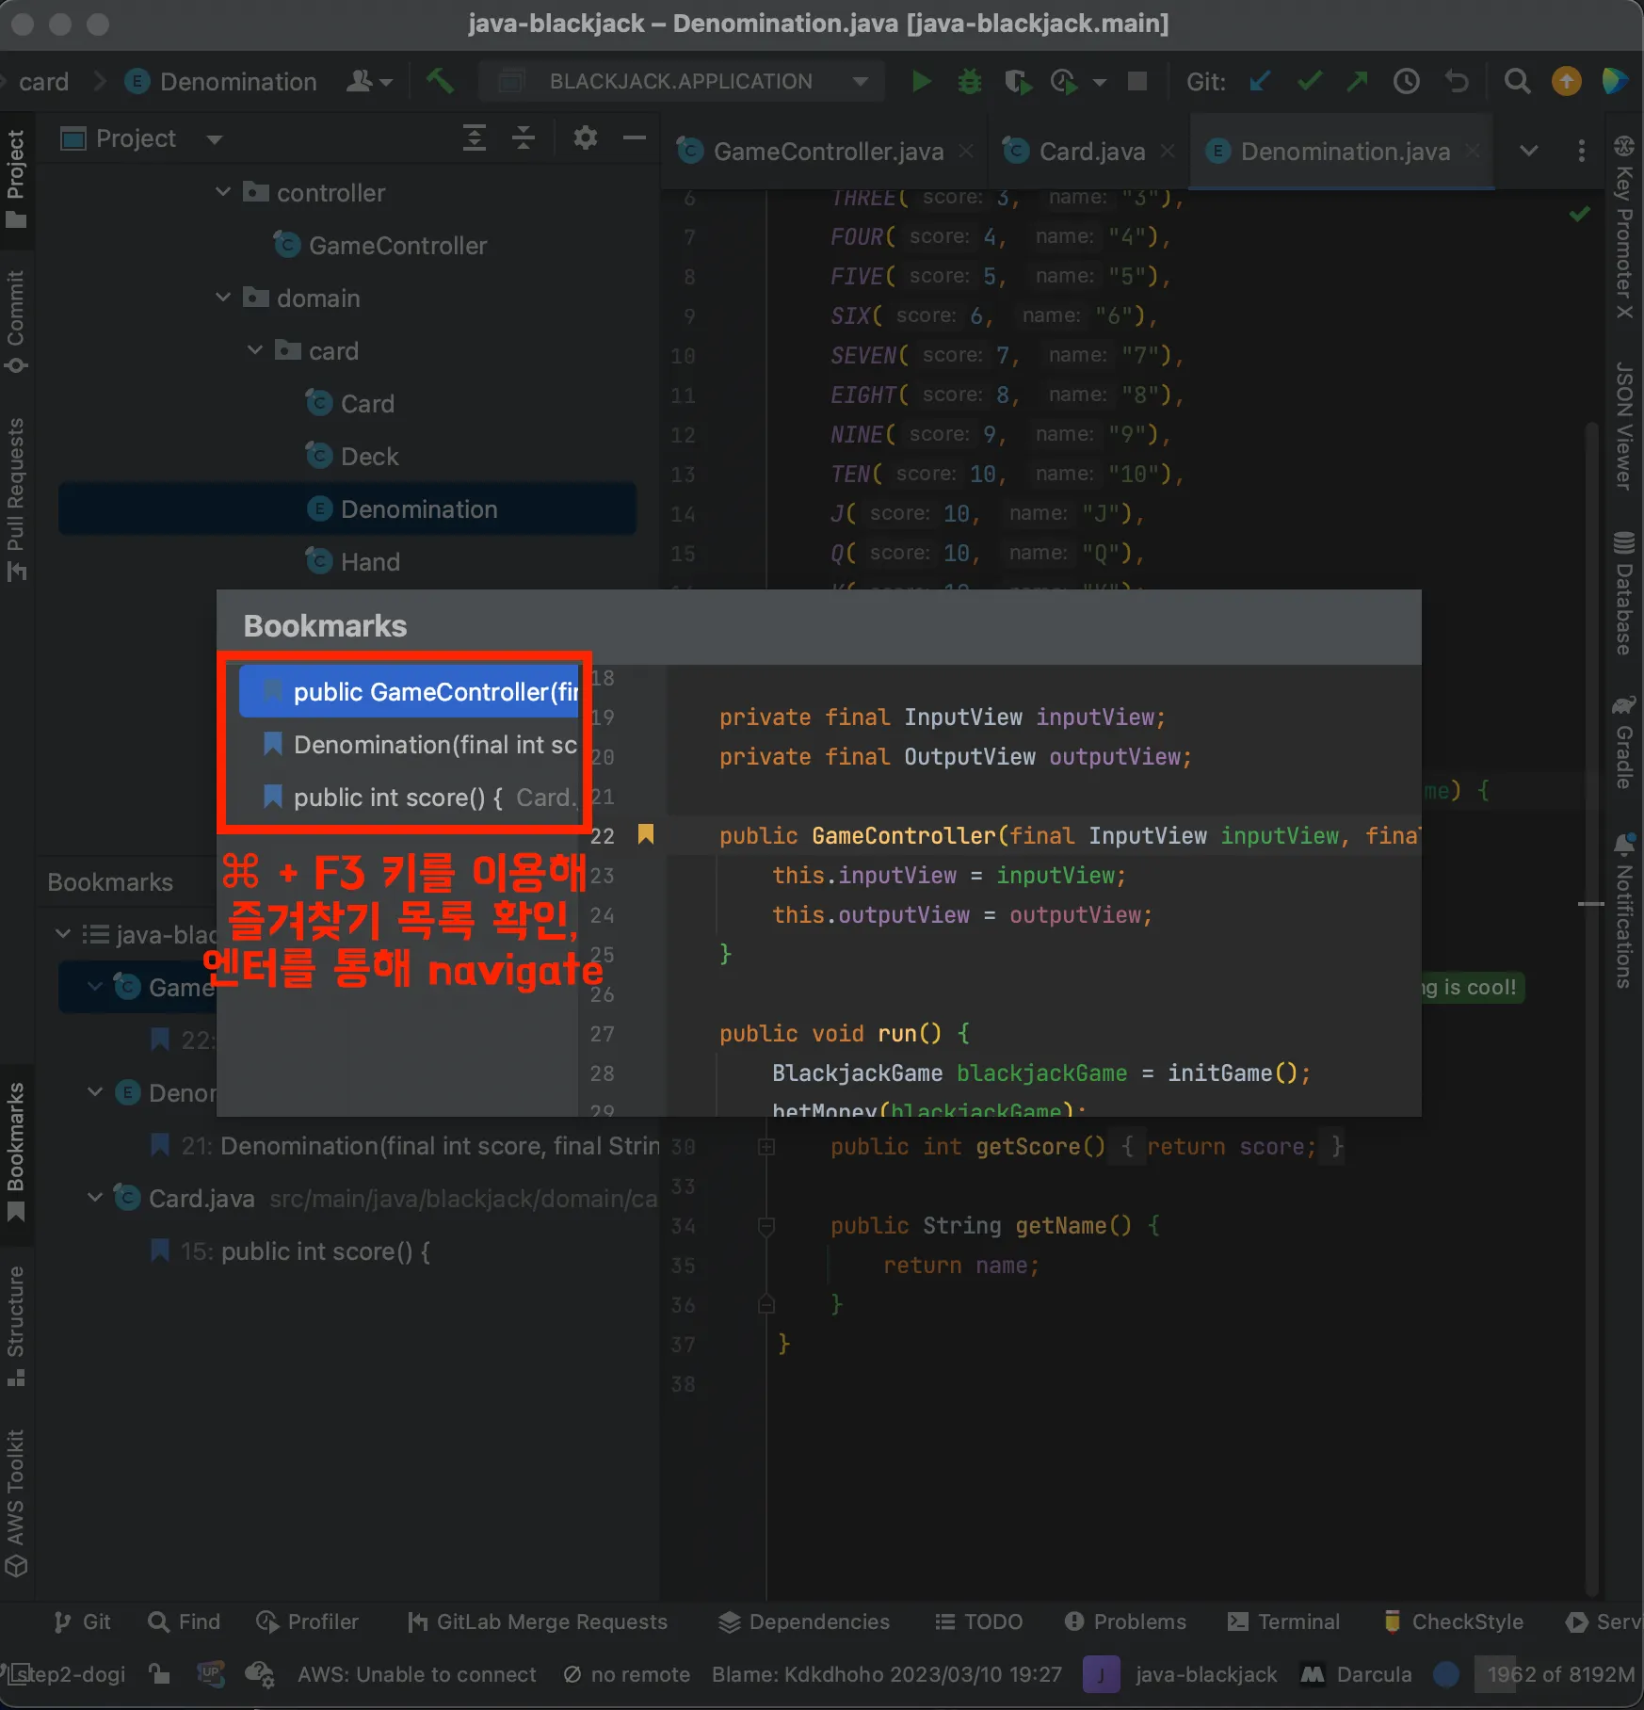Open Git history clock icon
Screen dimensions: 1644x1710
click(1406, 82)
